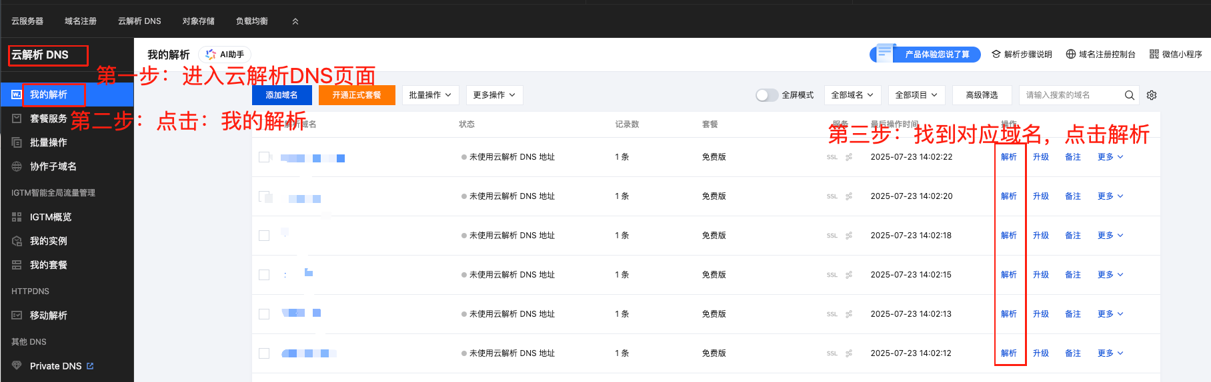Expand 更多 in the 14:02:22 row
Image resolution: width=1211 pixels, height=382 pixels.
(1110, 157)
